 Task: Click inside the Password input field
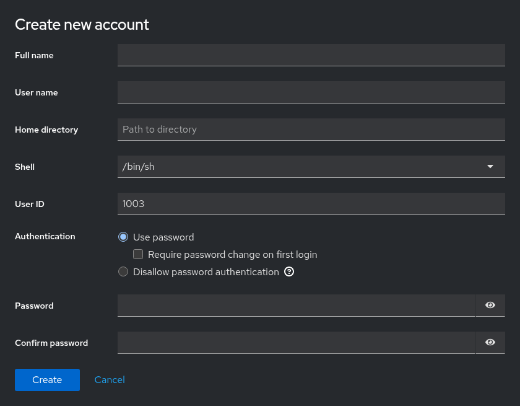296,306
